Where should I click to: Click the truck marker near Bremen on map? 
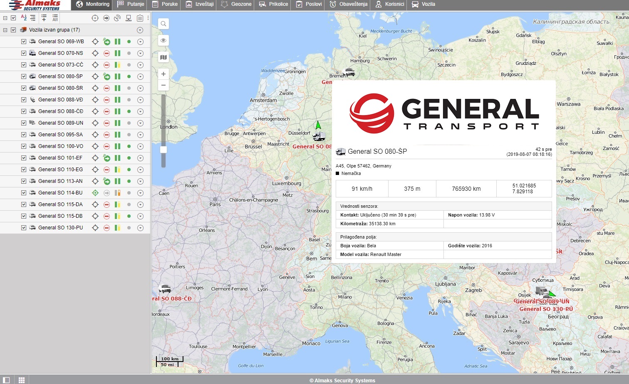[349, 72]
